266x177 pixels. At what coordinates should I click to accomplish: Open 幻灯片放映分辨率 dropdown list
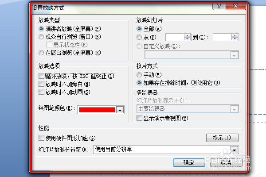234,150
